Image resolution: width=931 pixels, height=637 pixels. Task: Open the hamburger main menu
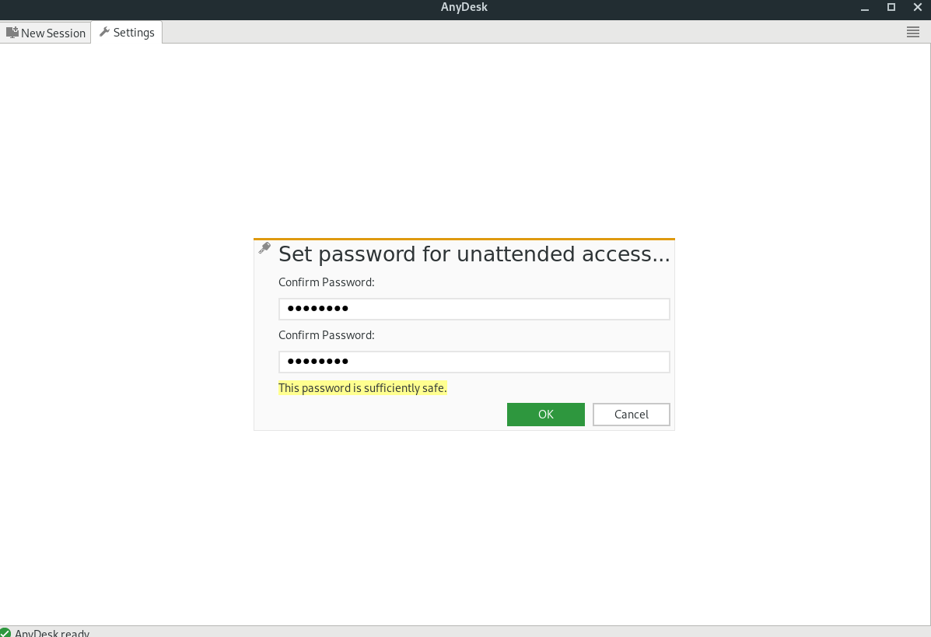[x=912, y=32]
